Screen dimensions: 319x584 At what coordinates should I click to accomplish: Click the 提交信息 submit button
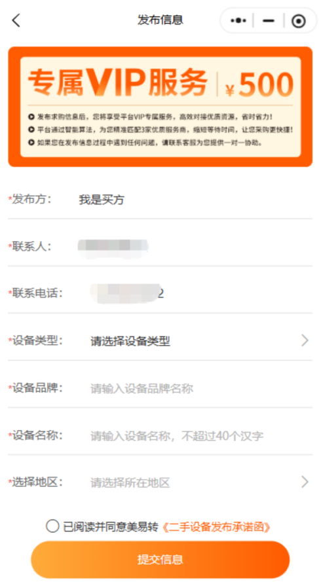(x=160, y=559)
